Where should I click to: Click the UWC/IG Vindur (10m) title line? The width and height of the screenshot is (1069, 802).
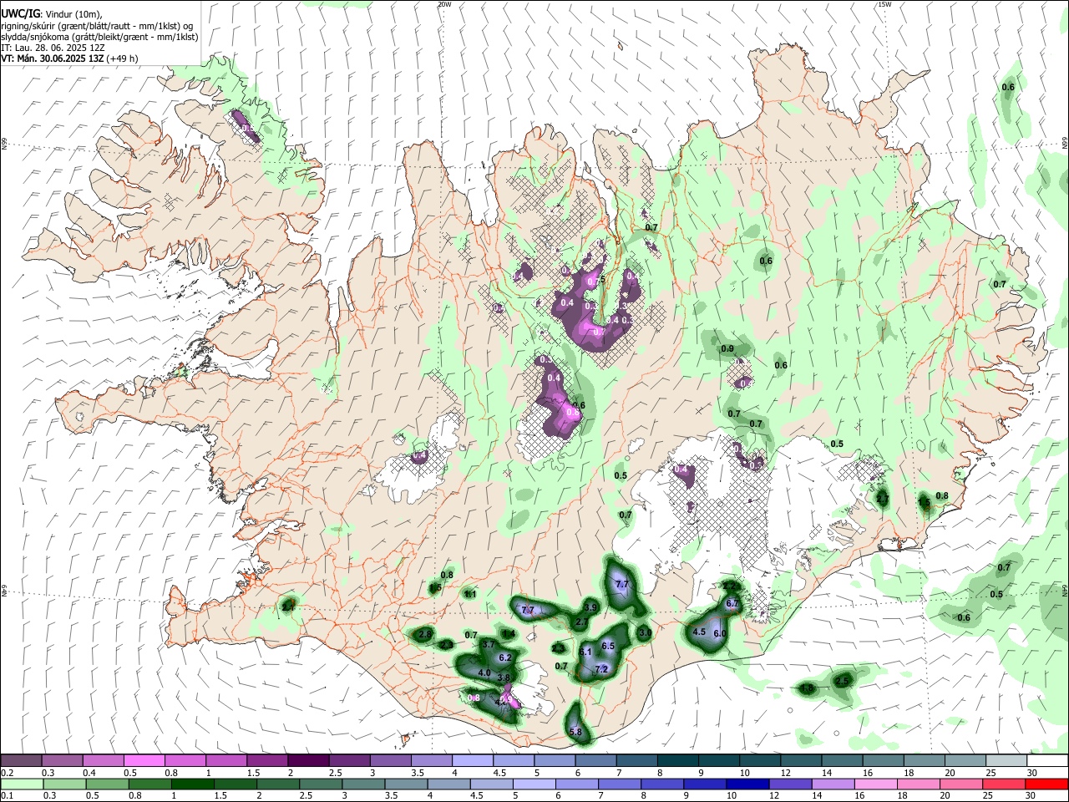[52, 13]
